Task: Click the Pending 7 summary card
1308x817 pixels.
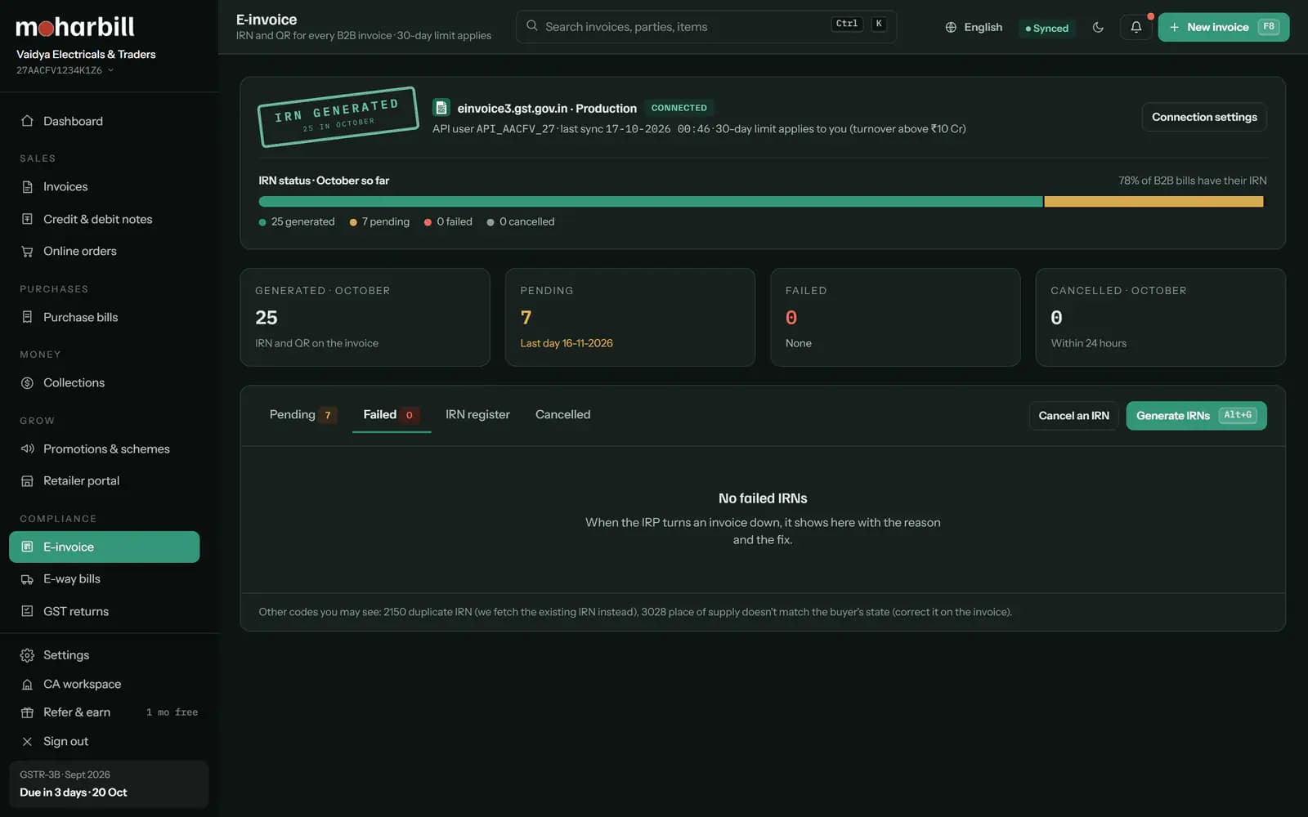Action: point(630,317)
